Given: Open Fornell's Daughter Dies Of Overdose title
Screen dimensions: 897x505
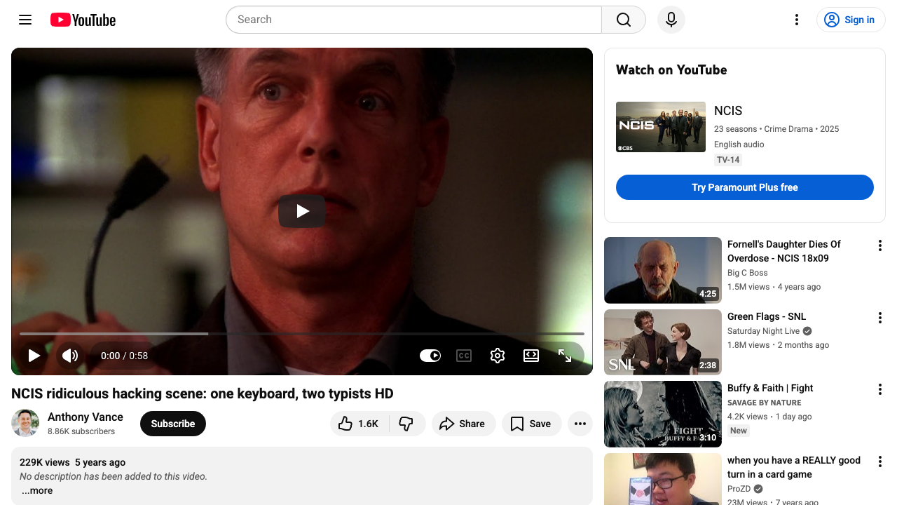Looking at the screenshot, I should pyautogui.click(x=784, y=251).
